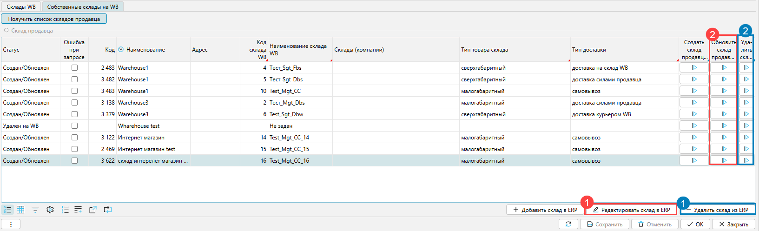The height and width of the screenshot is (231, 759).
Task: Run update seller warehouse for Test_Mgt_CC_14 row
Action: coord(724,137)
